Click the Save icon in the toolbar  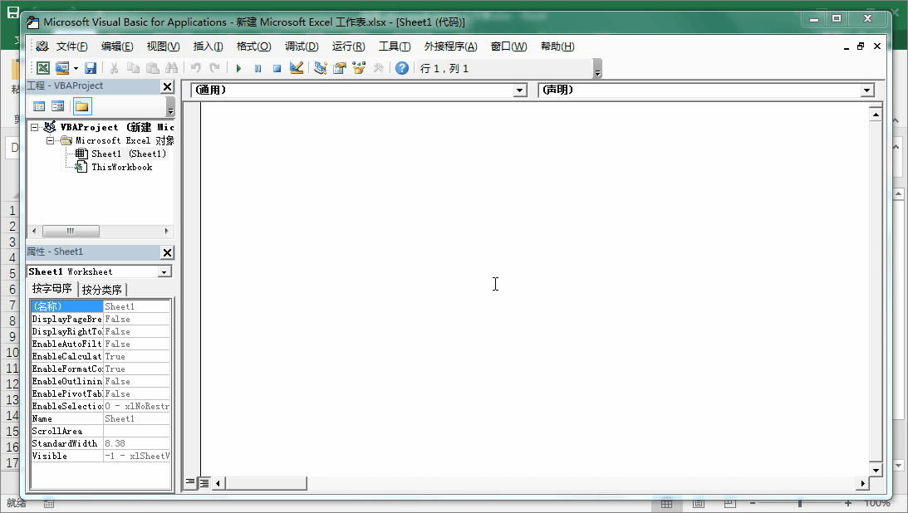coord(91,67)
